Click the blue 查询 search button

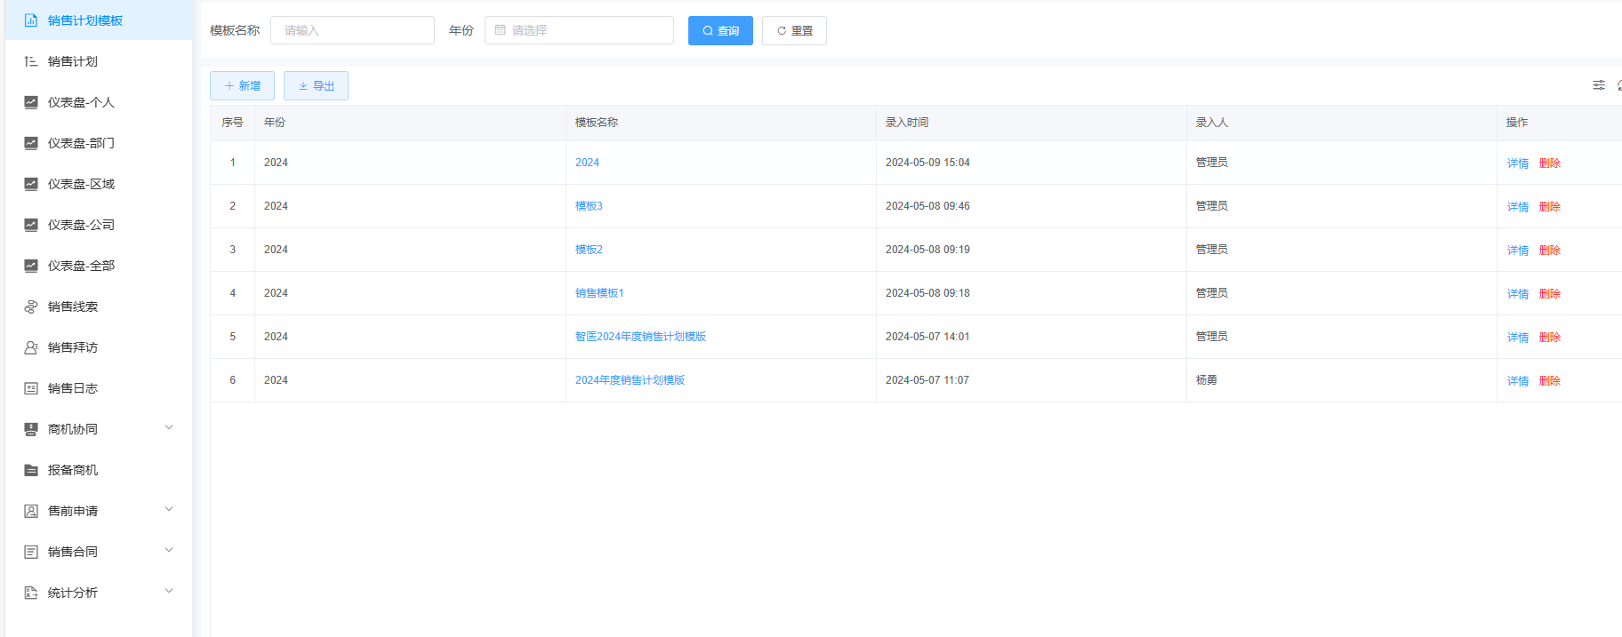[720, 30]
